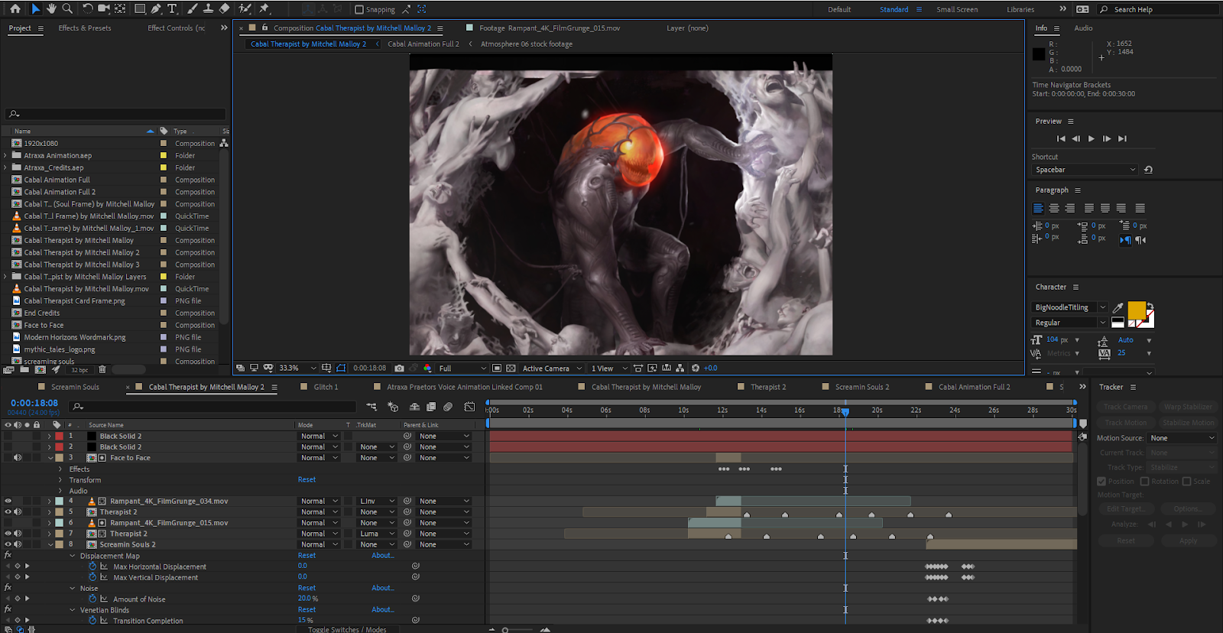Click About for Displacement Map effect
This screenshot has height=633, width=1223.
click(x=383, y=556)
